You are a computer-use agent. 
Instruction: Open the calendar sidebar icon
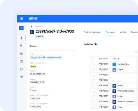(x=21, y=61)
